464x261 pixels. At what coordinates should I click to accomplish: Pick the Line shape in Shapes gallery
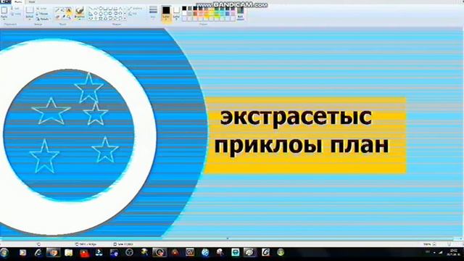(90, 9)
